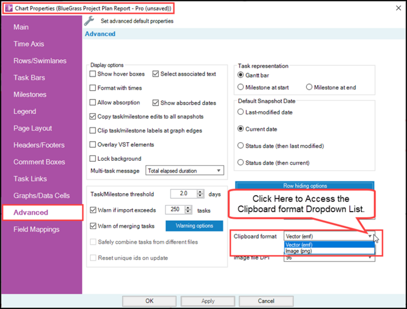Click the wrench advanced properties icon
The image size is (407, 309).
coord(89,21)
